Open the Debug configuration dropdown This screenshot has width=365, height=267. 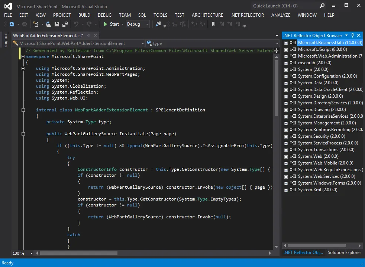pyautogui.click(x=147, y=24)
